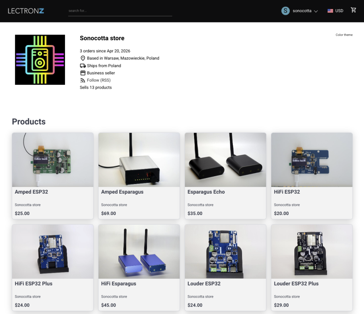Click the Sonocotta store logo image
The height and width of the screenshot is (314, 364).
(x=40, y=60)
